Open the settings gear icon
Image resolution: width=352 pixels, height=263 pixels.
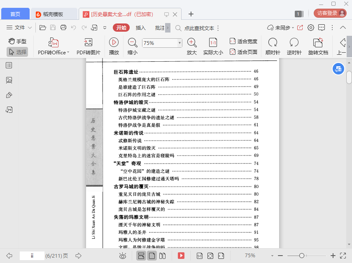(311, 28)
